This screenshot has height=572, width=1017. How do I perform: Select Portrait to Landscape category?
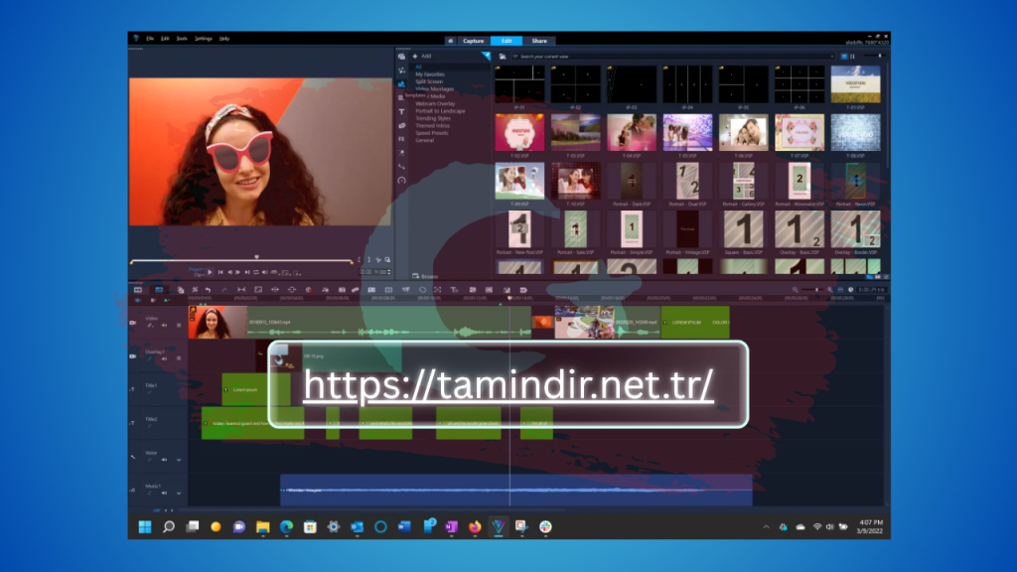tap(440, 111)
